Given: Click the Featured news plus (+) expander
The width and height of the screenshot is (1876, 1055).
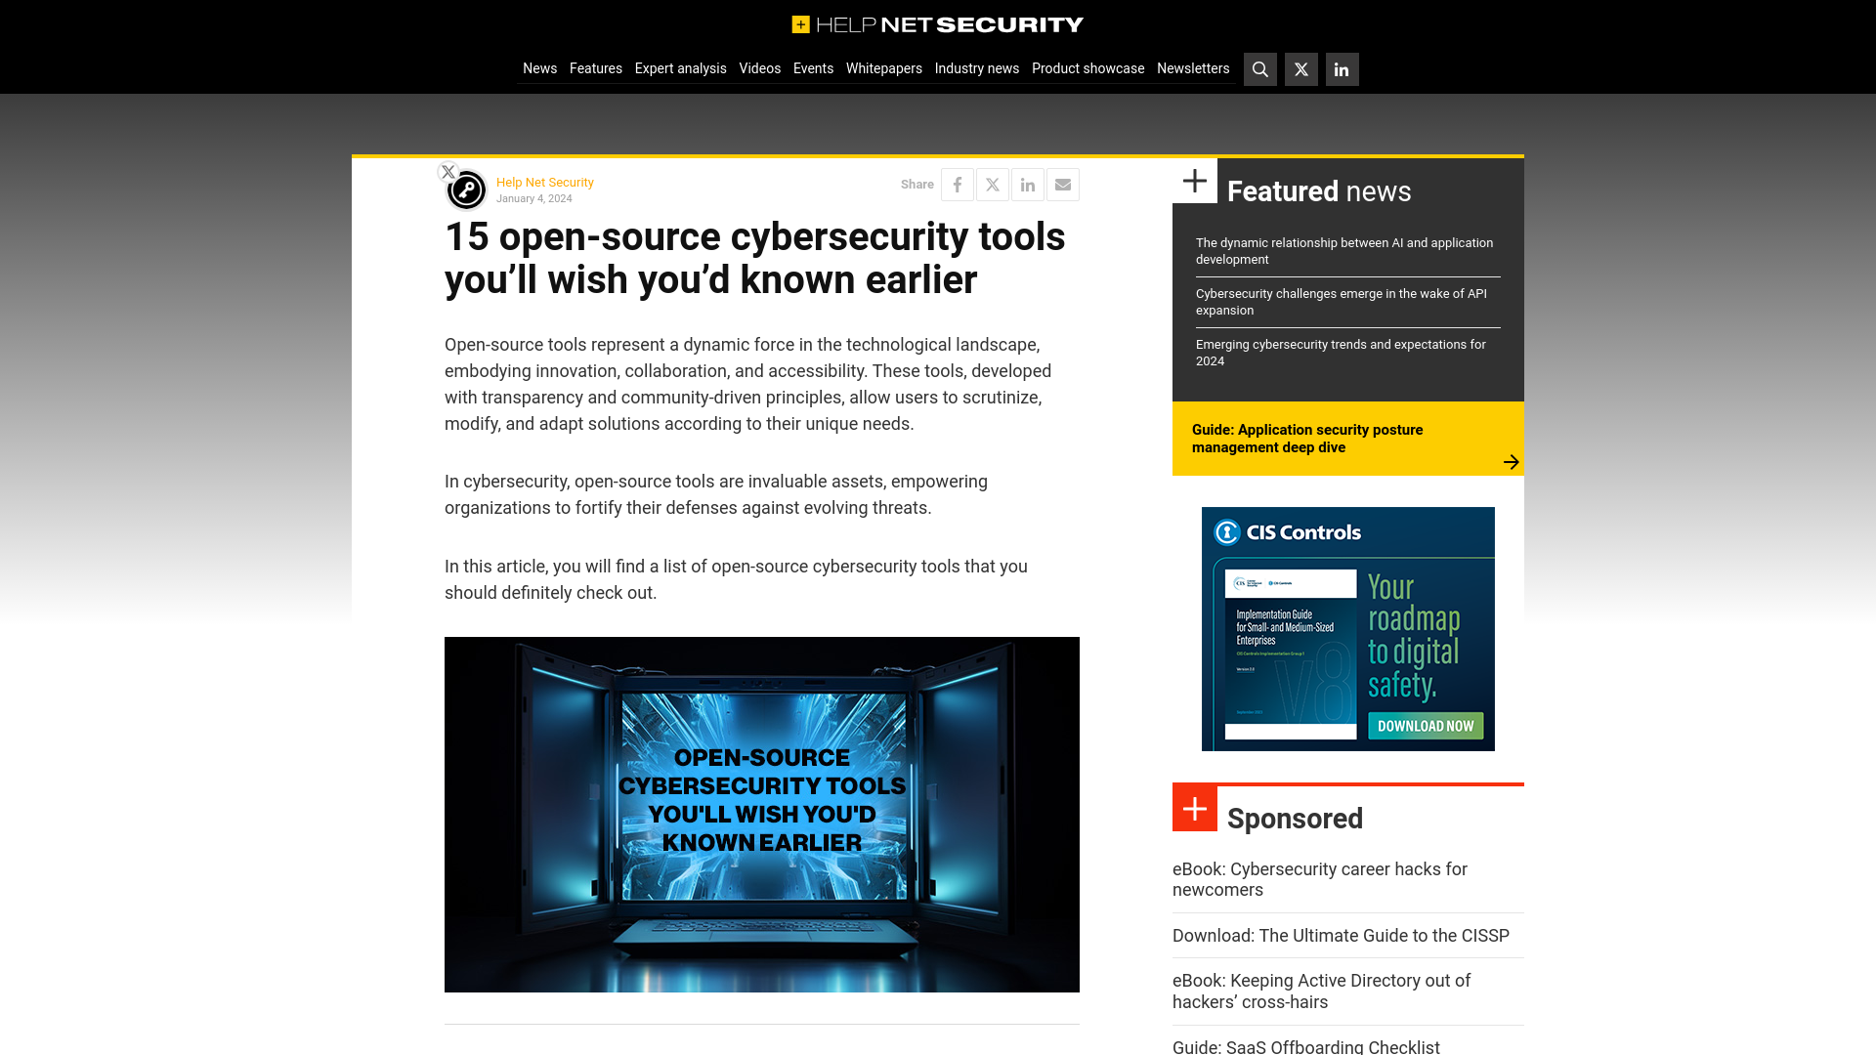Looking at the screenshot, I should click(1196, 181).
